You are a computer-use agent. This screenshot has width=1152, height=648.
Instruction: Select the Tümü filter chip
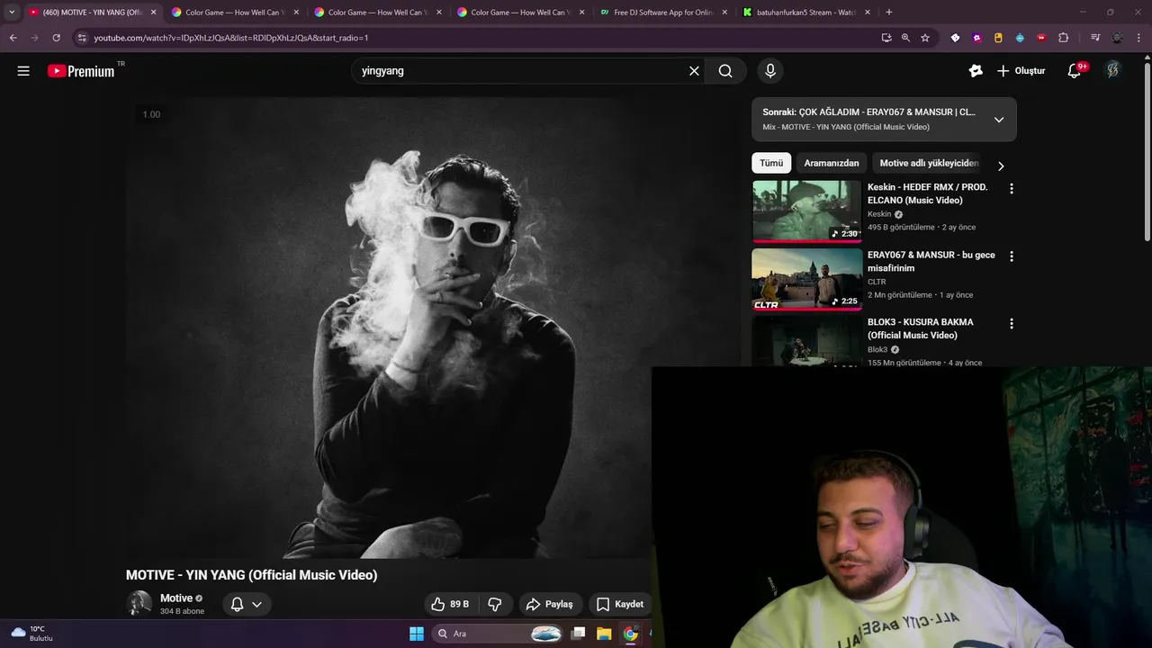pyautogui.click(x=771, y=163)
